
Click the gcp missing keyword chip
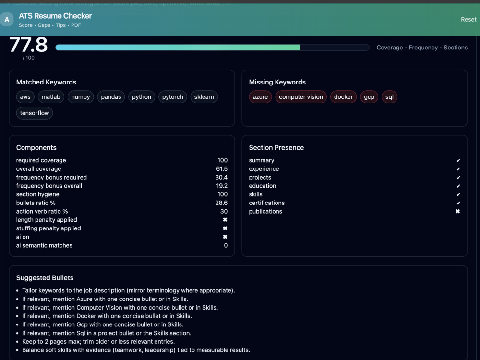(369, 97)
